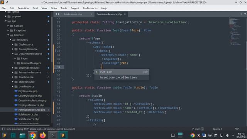Open the terminal from the taskbar

pos(53,136)
